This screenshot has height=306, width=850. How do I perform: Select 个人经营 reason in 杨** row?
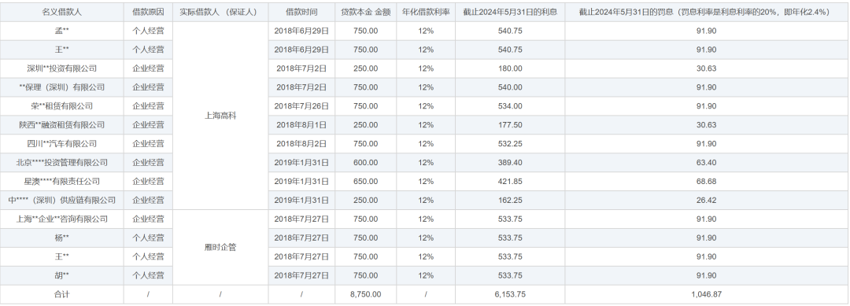coord(148,238)
